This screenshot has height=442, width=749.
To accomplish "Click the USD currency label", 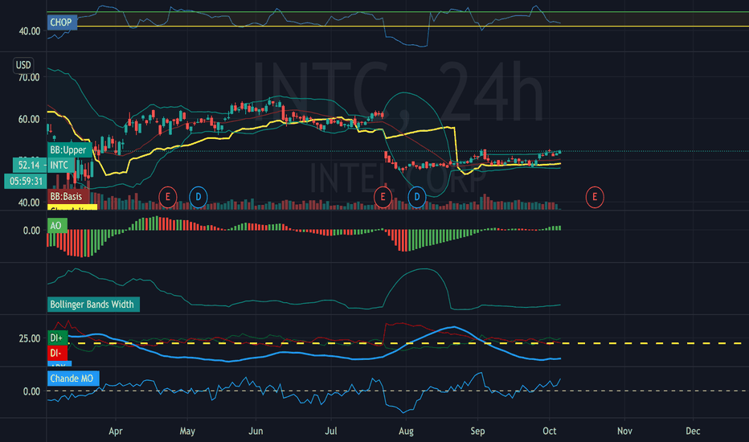I will point(23,65).
